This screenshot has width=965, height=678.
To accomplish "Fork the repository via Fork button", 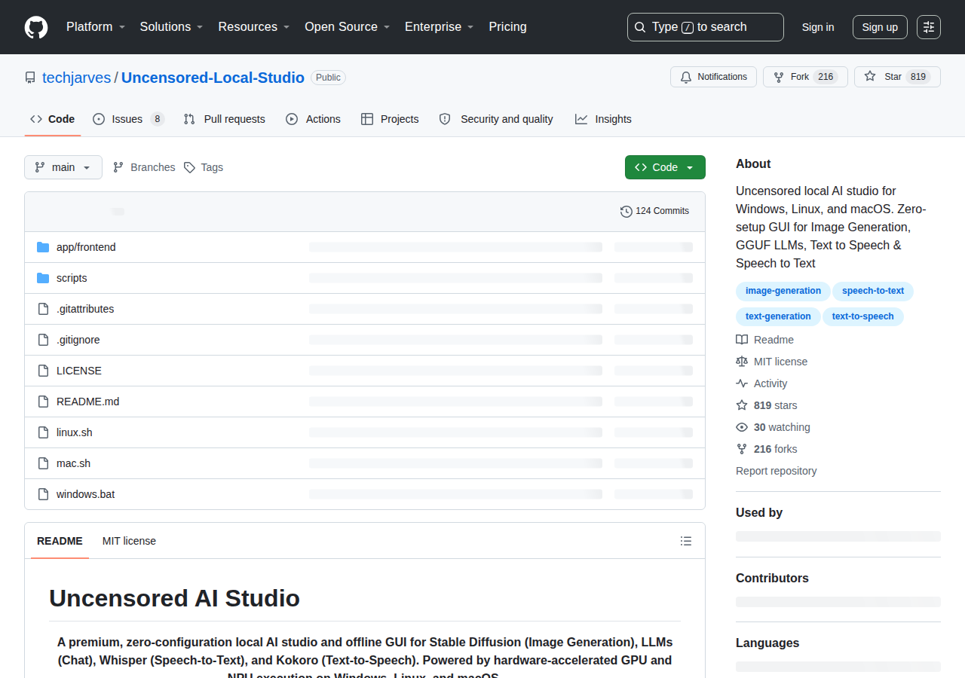I will pyautogui.click(x=805, y=77).
